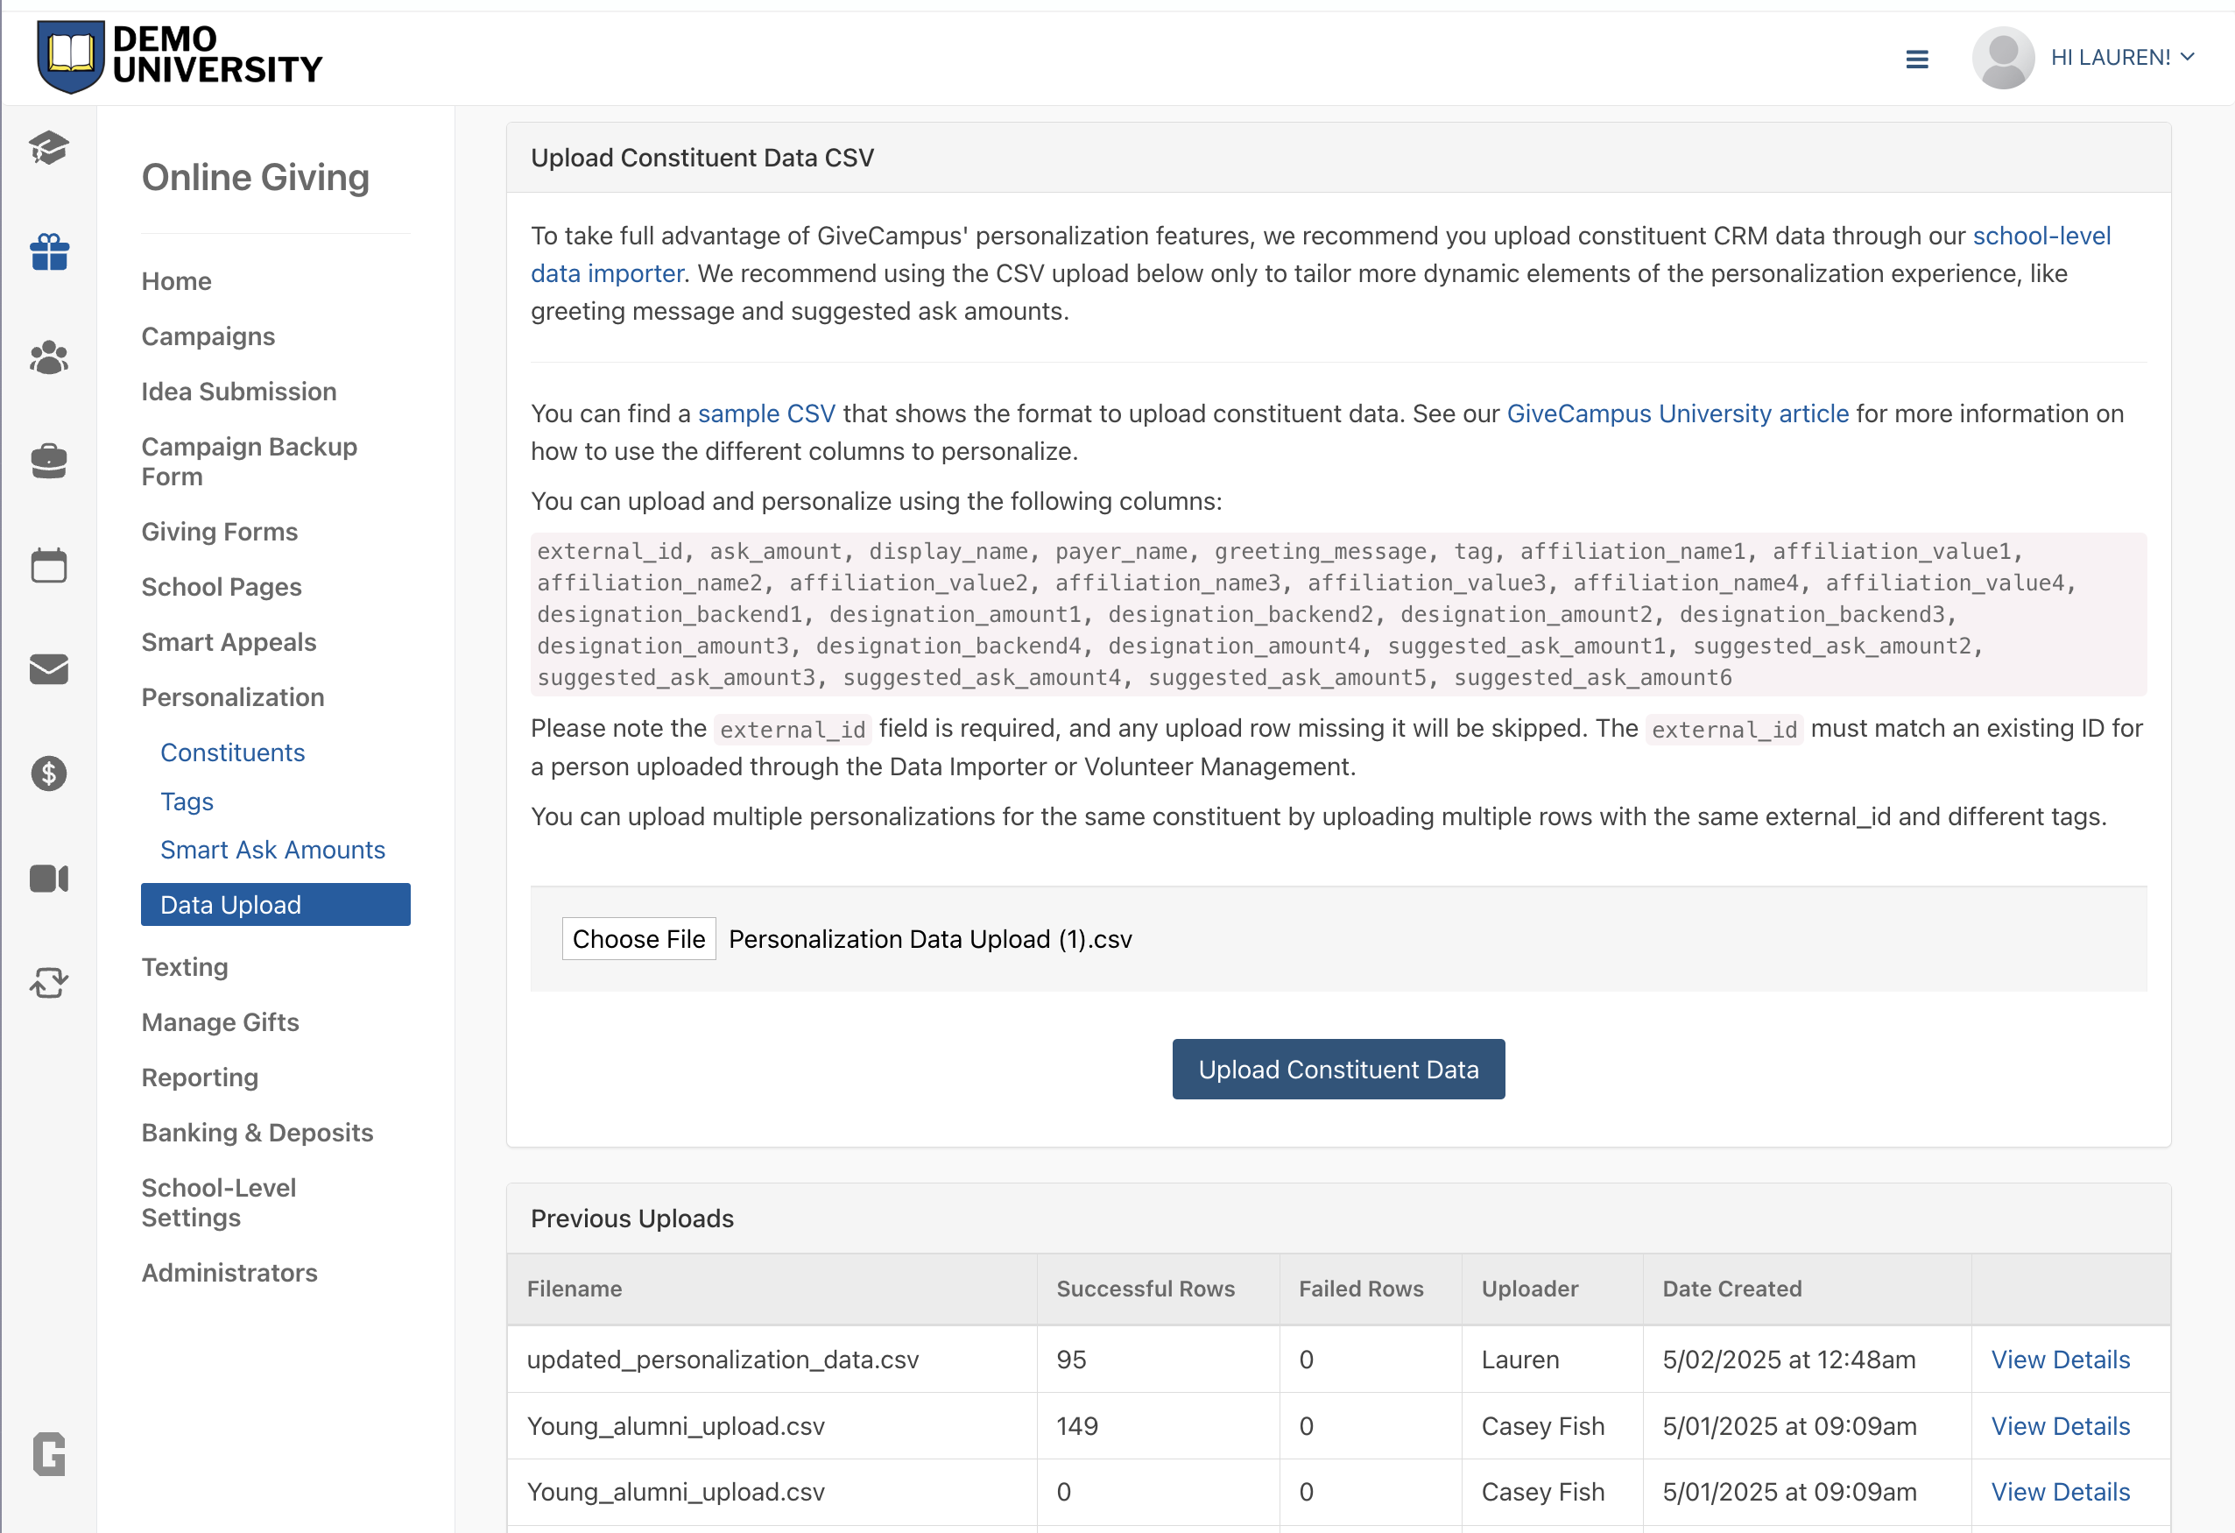Open School Pages menu item
This screenshot has height=1533, width=2235.
222,587
